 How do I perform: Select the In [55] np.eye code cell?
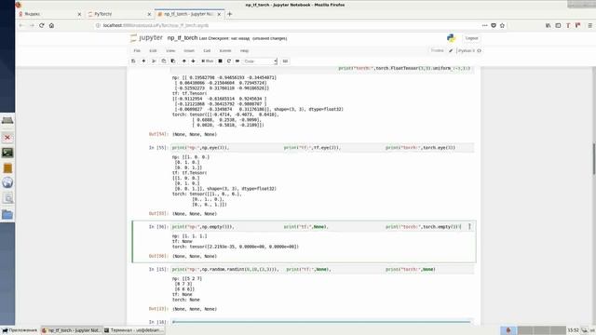coord(322,147)
